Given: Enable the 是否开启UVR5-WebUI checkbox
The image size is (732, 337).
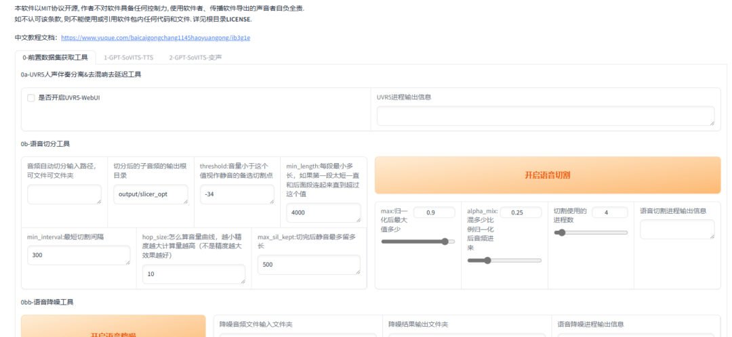Looking at the screenshot, I should coord(30,98).
